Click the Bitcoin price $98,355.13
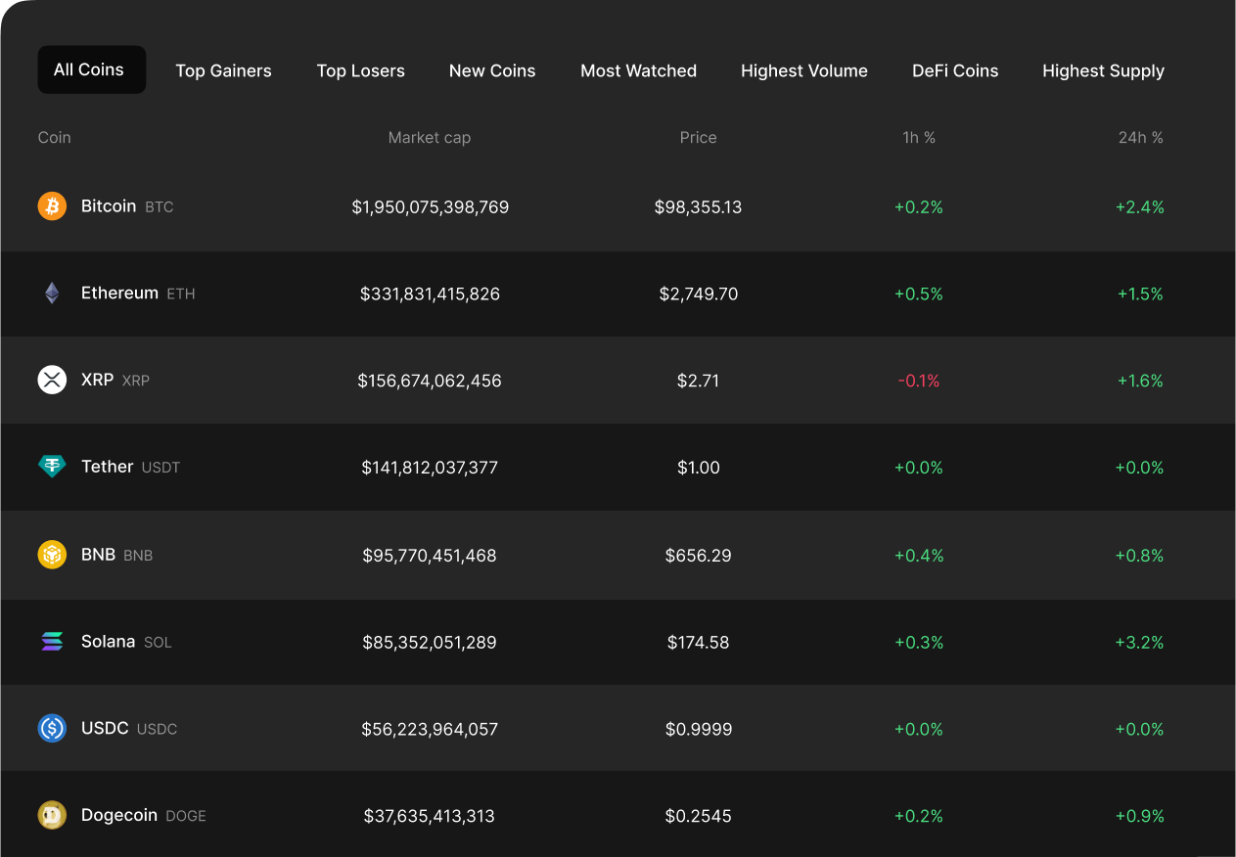The image size is (1236, 857). pyautogui.click(x=699, y=207)
